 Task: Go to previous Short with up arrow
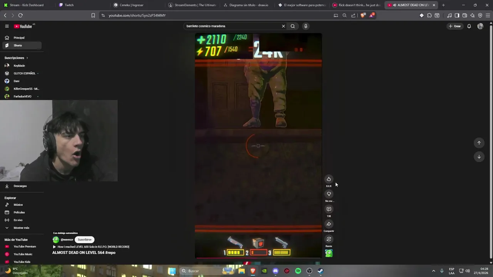click(x=479, y=143)
